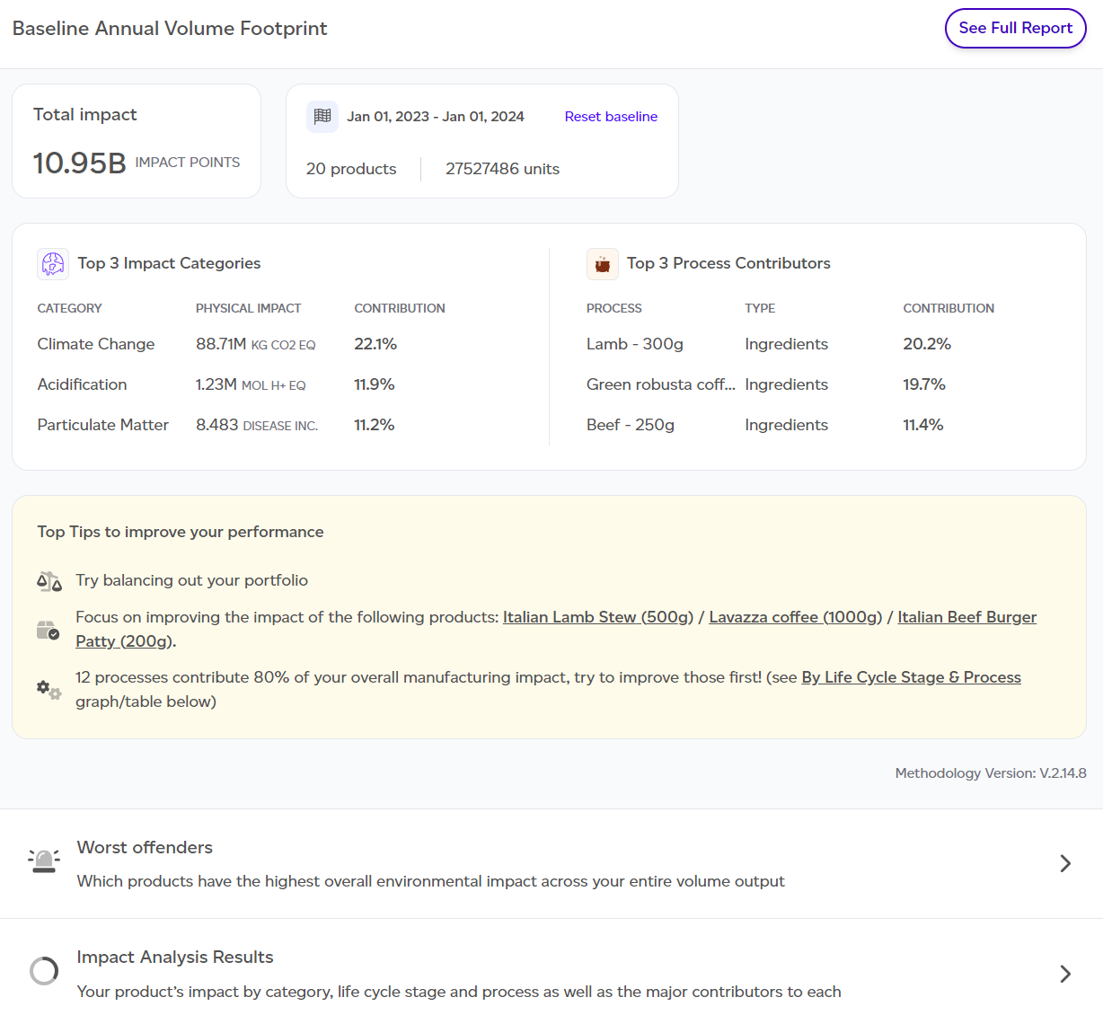Open the Italian Lamb Stew (500g) link
1103x1024 pixels.
tap(598, 617)
